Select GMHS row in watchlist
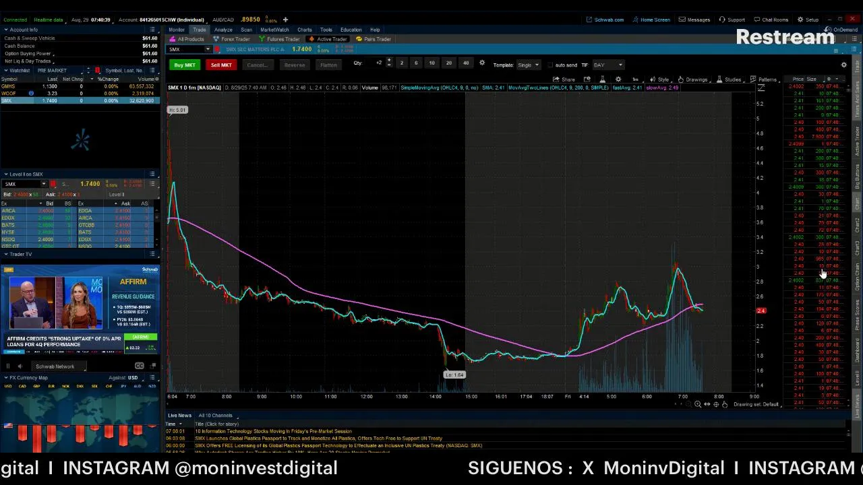The image size is (863, 485). tap(80, 86)
